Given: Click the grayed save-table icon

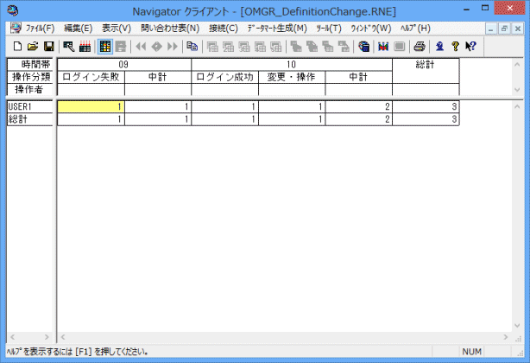Looking at the screenshot, I should [121, 47].
